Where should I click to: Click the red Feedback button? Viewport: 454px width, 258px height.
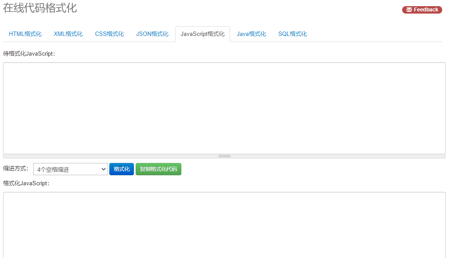click(422, 10)
